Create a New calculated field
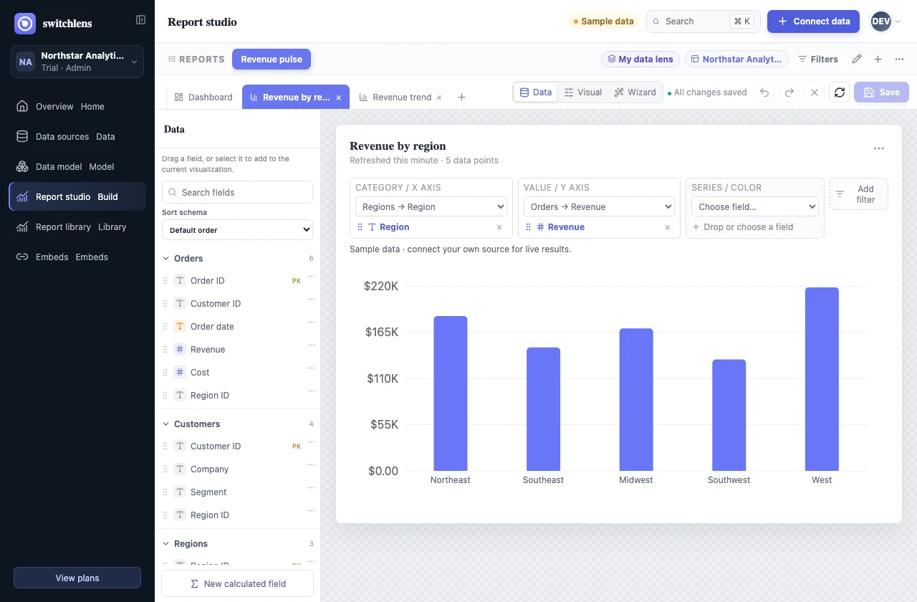 237,584
